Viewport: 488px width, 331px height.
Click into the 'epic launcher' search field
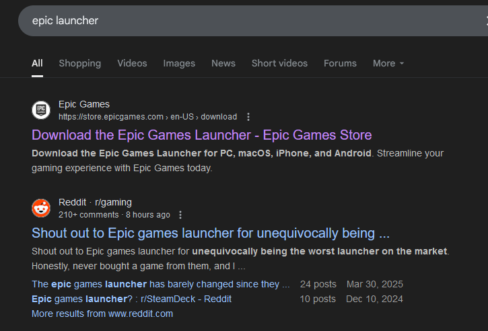click(x=236, y=21)
